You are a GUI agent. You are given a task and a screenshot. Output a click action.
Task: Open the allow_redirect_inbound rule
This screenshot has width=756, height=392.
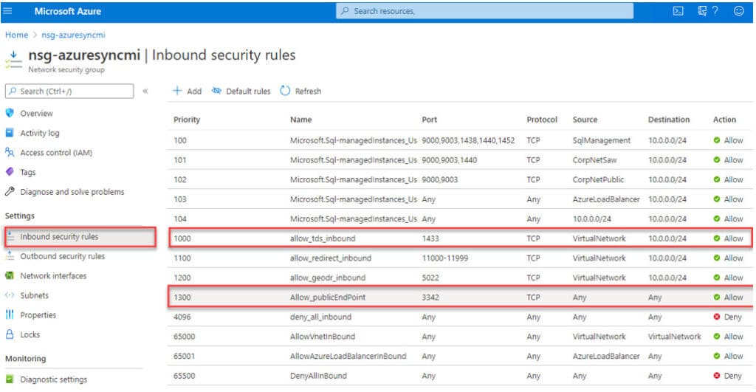(x=331, y=258)
